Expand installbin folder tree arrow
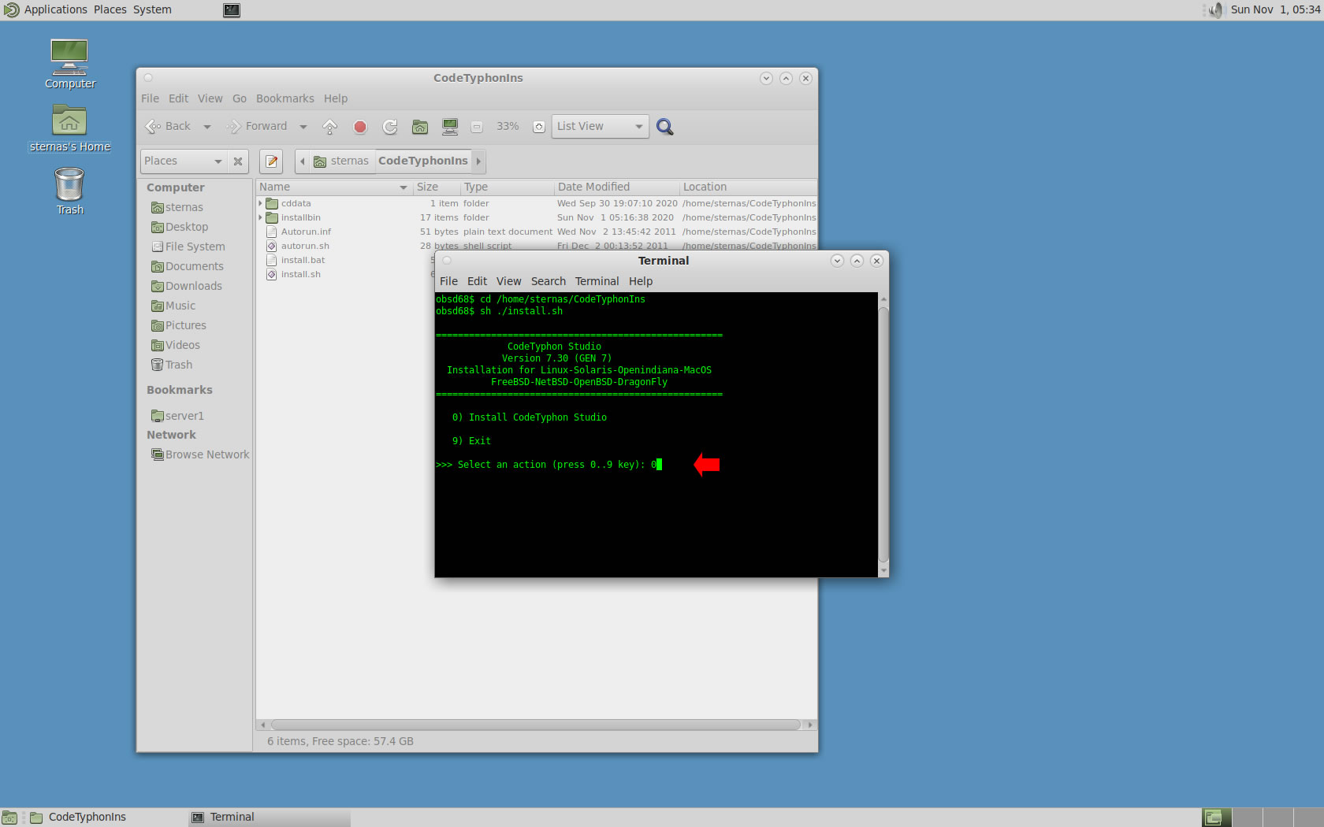The height and width of the screenshot is (827, 1324). tap(260, 217)
